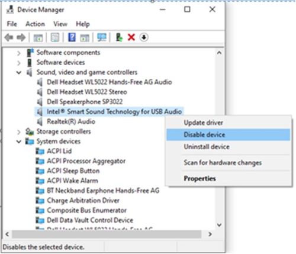Close the Device Manager window
This screenshot has height=254, width=296.
pyautogui.click(x=212, y=9)
